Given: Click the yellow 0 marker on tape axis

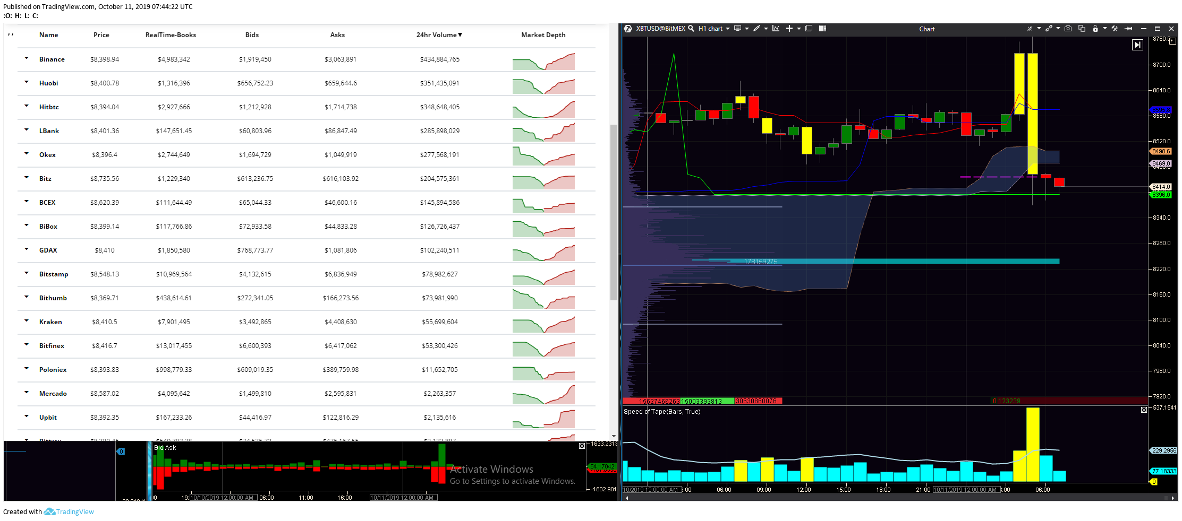Looking at the screenshot, I should [1153, 482].
